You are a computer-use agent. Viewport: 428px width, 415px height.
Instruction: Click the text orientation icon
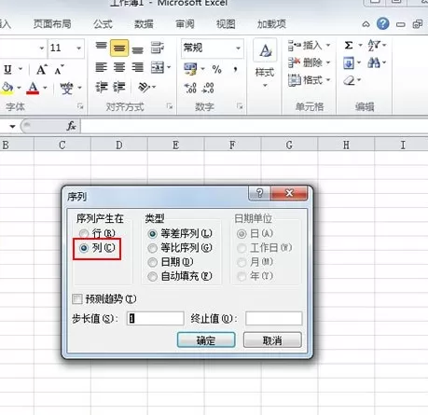click(x=145, y=88)
